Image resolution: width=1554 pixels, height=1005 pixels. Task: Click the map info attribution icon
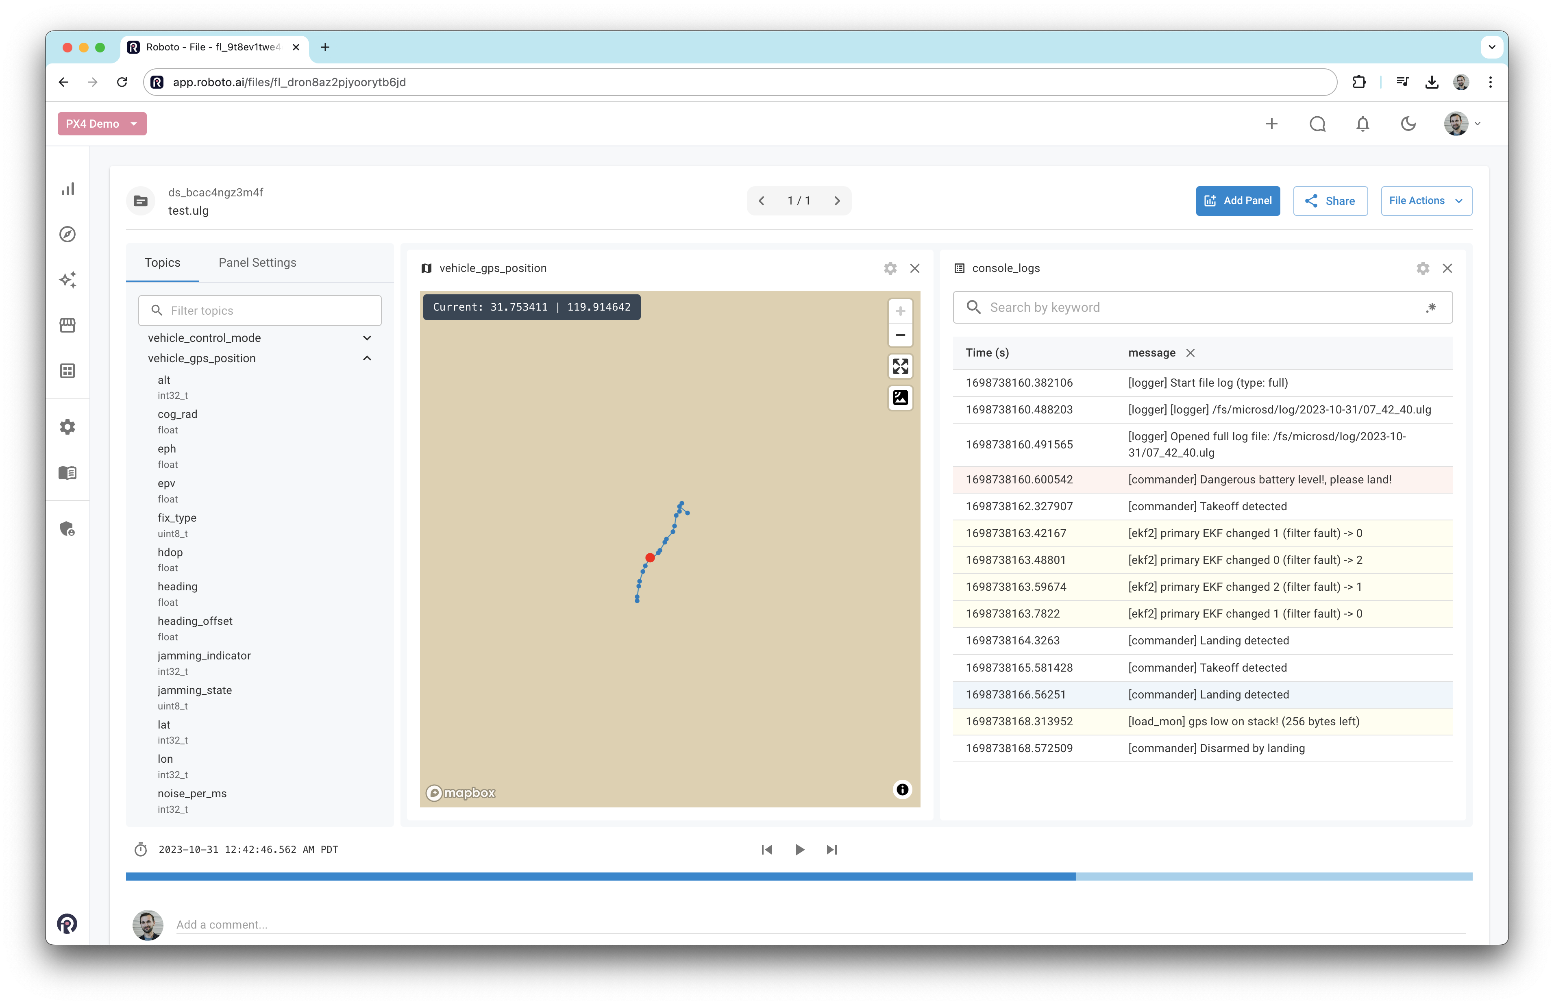(x=902, y=790)
